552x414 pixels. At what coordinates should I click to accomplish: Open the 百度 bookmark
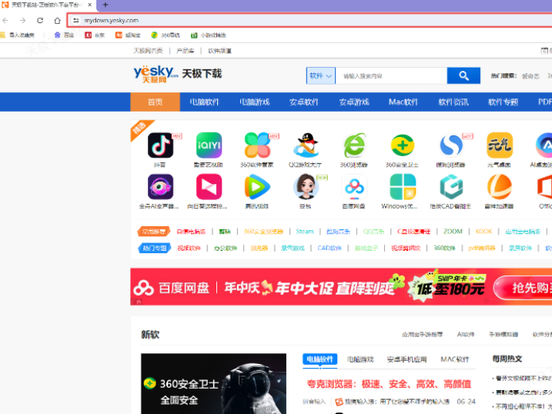tap(64, 35)
